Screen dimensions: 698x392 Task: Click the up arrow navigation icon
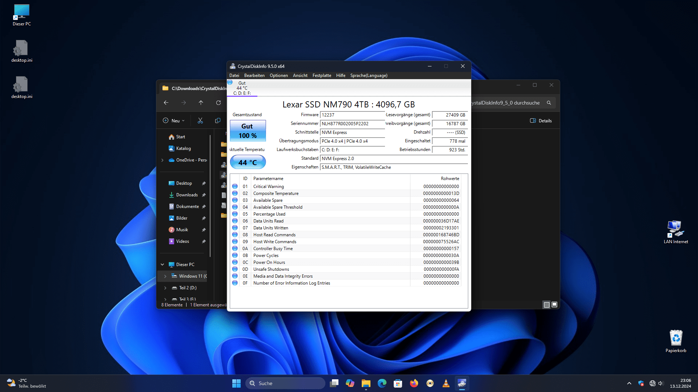(201, 103)
